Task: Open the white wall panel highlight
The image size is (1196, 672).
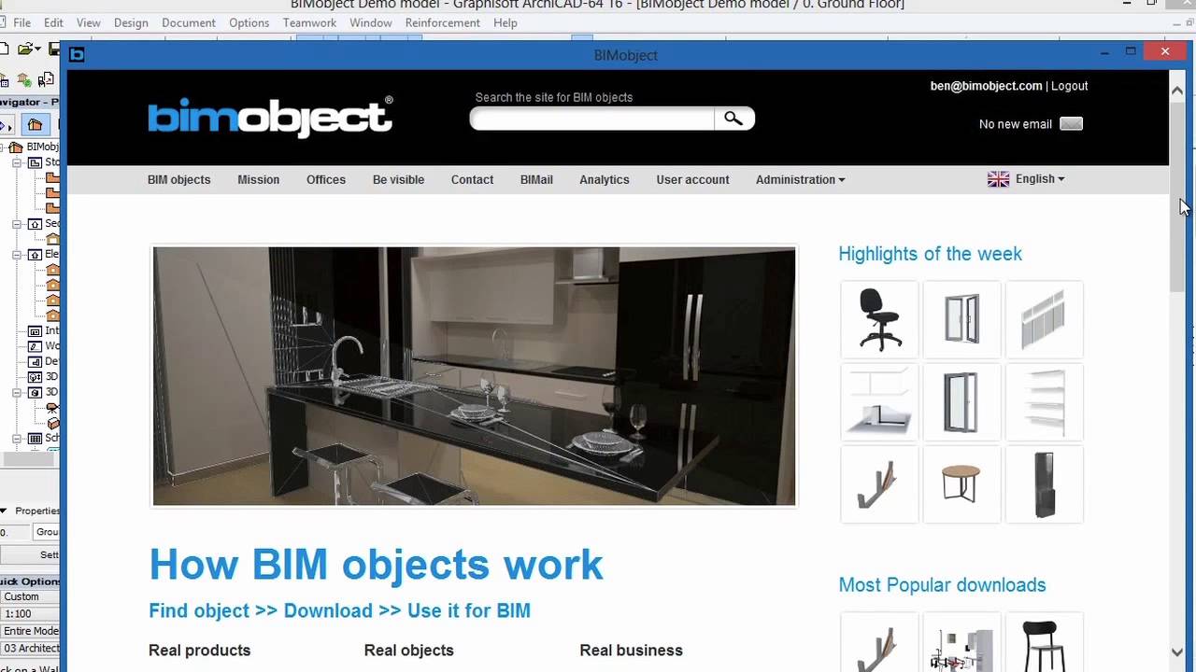Action: point(1044,319)
